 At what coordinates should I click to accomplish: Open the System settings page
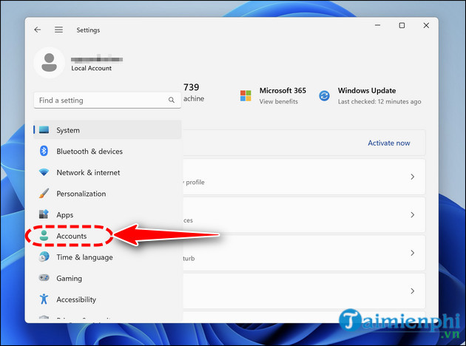pos(68,130)
